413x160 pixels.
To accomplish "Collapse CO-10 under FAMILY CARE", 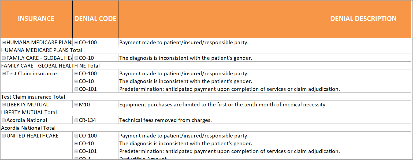I will (x=76, y=58).
